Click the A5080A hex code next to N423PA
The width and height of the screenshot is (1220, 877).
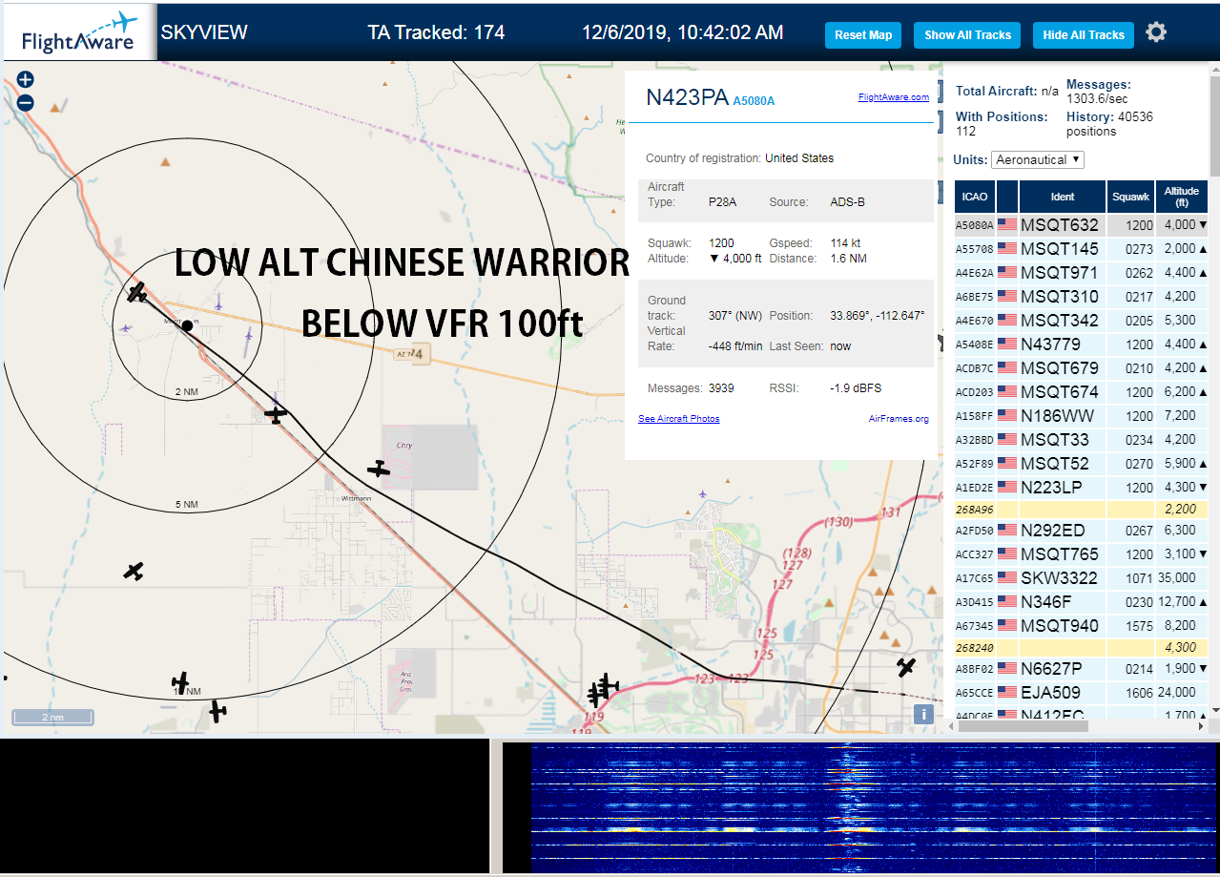coord(754,100)
